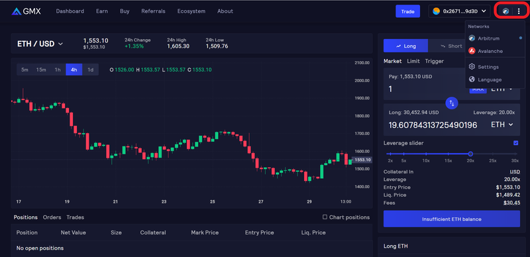Click No open positions text
The image size is (530, 257).
pos(40,248)
